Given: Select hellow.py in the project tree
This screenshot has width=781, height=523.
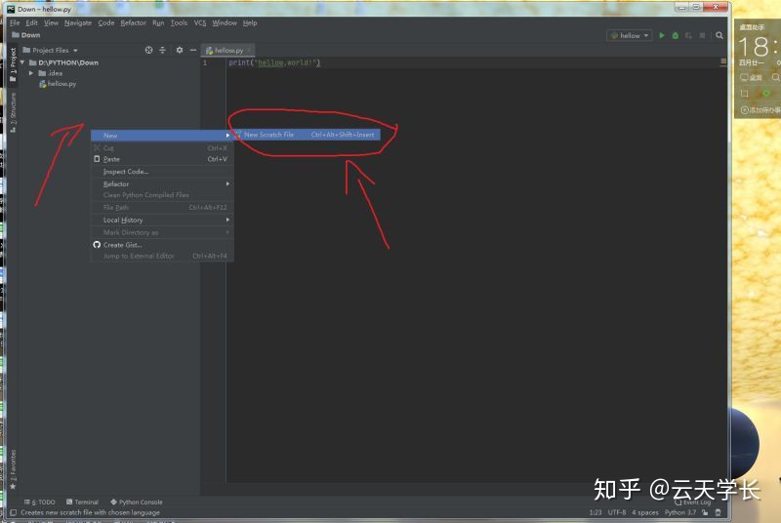Looking at the screenshot, I should tap(58, 84).
